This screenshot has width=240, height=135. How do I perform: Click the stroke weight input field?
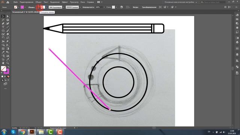42,7
